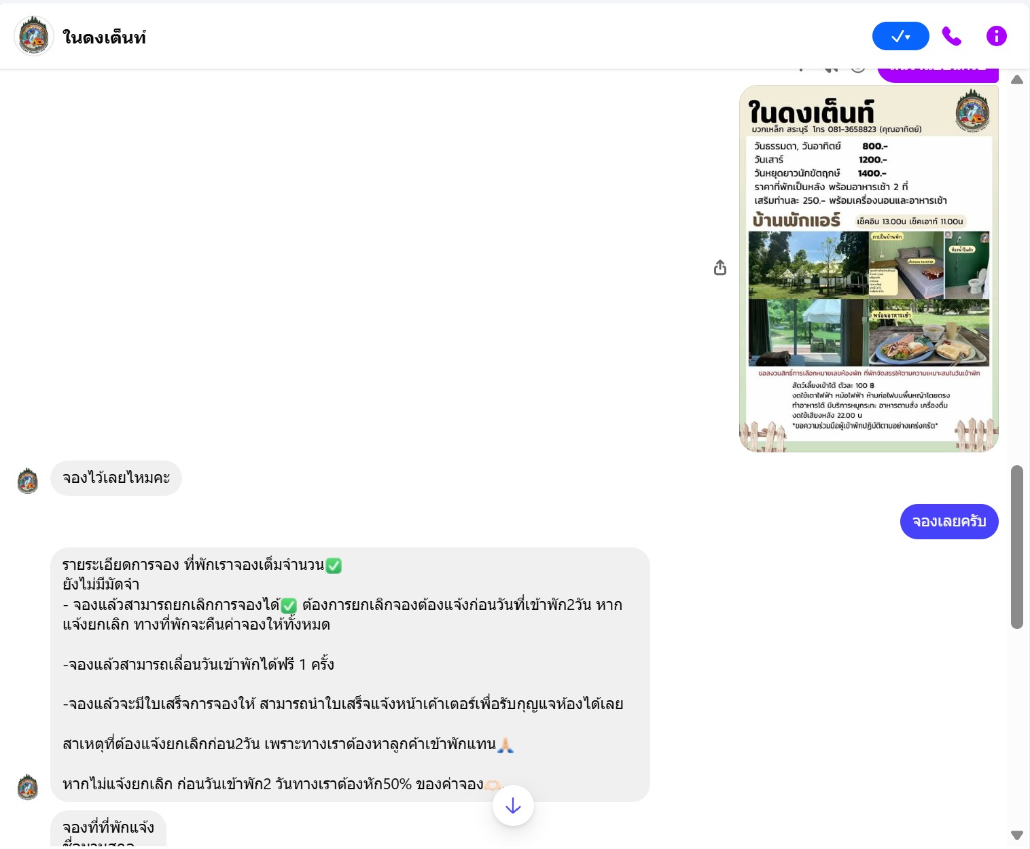Start a voice call with phone icon

tap(952, 36)
